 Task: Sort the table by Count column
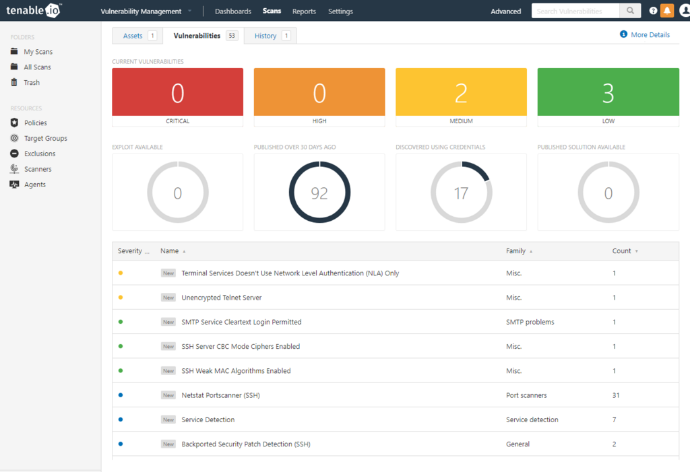tap(625, 250)
